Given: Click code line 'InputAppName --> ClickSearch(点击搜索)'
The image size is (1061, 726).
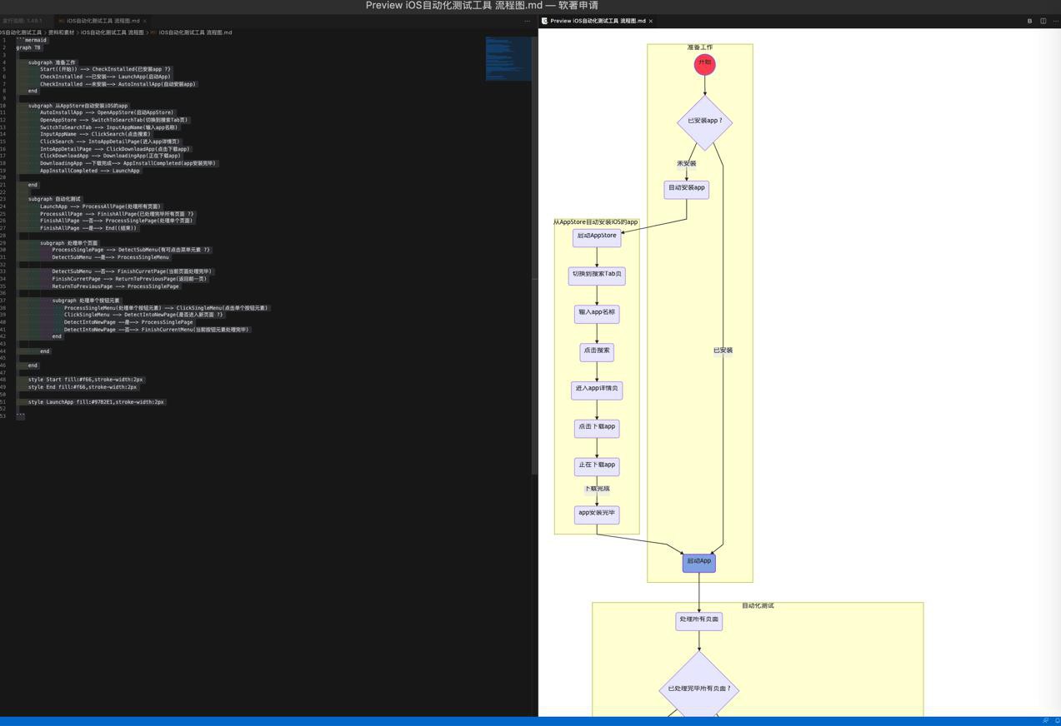Looking at the screenshot, I should (x=96, y=134).
